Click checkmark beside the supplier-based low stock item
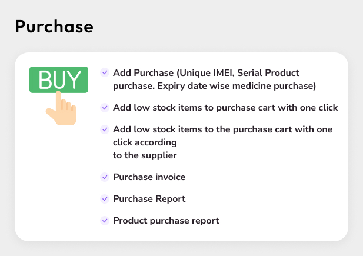The width and height of the screenshot is (363, 256). (x=105, y=129)
